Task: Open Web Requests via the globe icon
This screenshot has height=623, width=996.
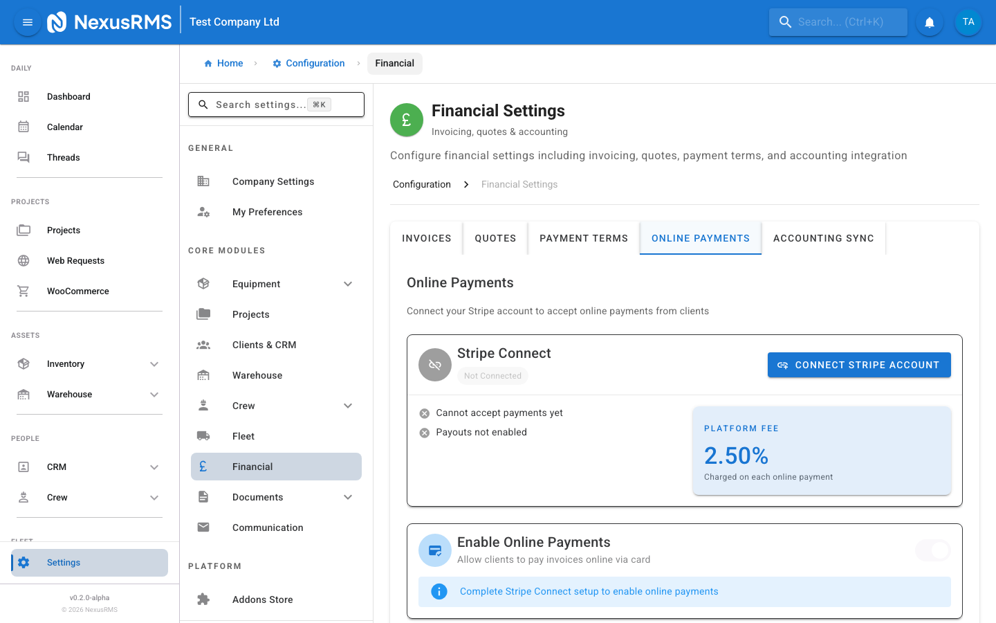Action: (x=24, y=260)
